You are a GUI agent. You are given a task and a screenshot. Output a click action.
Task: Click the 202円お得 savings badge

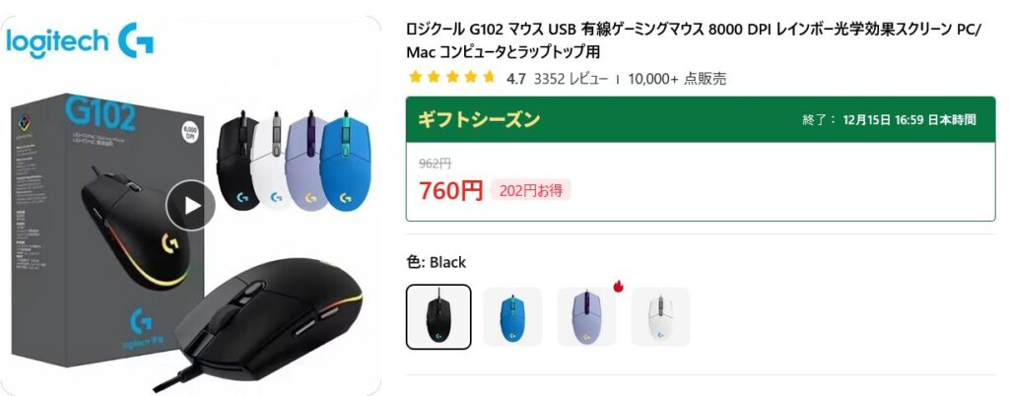click(x=531, y=190)
